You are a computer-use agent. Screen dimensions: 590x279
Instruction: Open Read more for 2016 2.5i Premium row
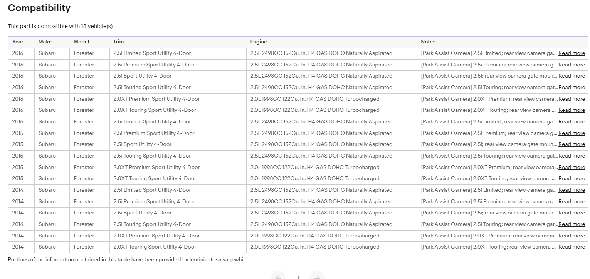coord(572,65)
